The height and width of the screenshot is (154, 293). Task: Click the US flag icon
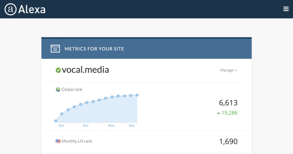(x=58, y=141)
